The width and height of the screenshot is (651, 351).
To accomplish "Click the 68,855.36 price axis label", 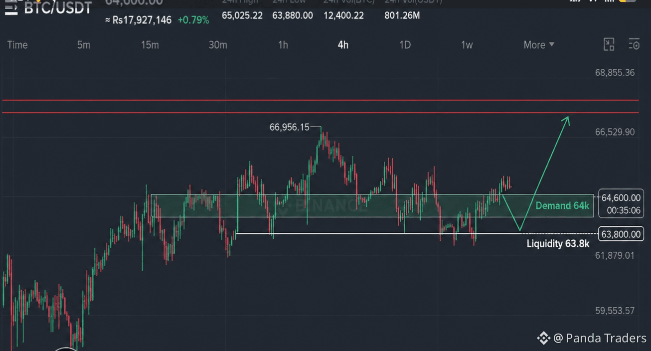I will click(615, 73).
